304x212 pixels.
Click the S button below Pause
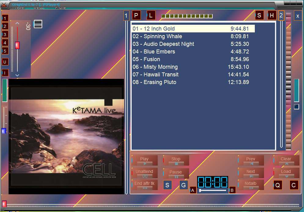coord(167,185)
